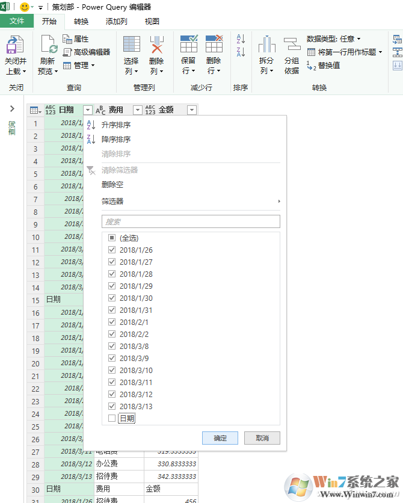Cancel filter with 取消 button
This screenshot has height=503, width=403.
pos(262,438)
